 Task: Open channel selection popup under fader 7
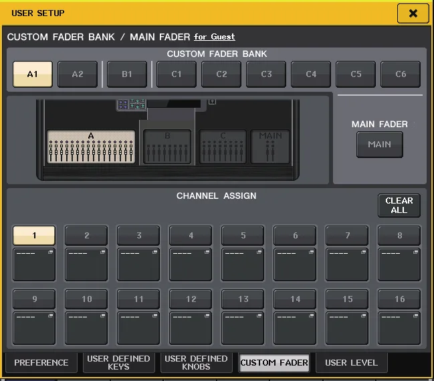pos(347,264)
